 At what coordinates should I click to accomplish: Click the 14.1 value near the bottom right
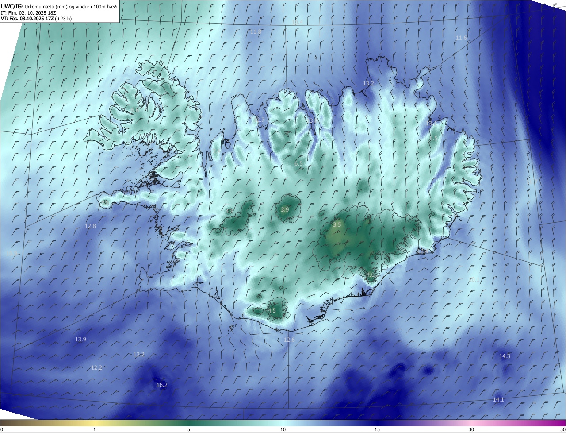pyautogui.click(x=498, y=400)
